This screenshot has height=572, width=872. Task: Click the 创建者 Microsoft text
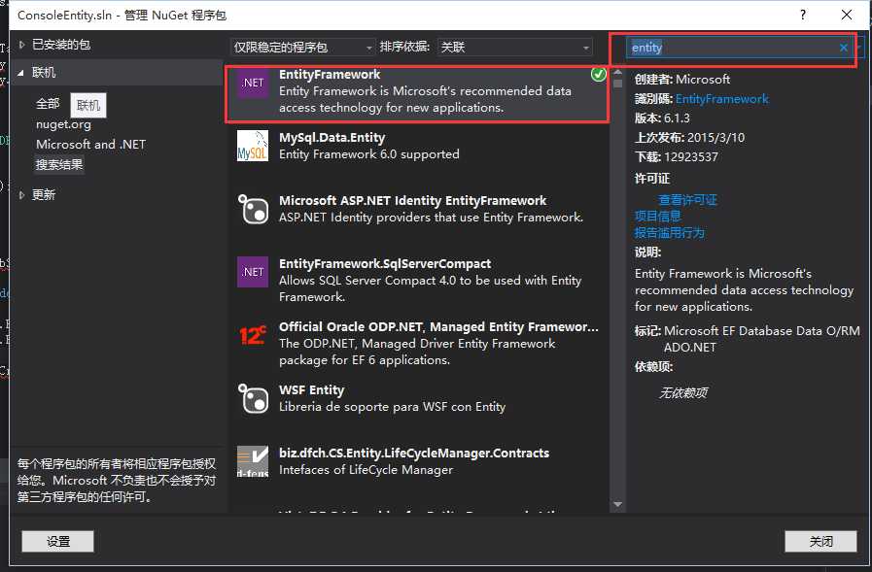[x=703, y=80]
